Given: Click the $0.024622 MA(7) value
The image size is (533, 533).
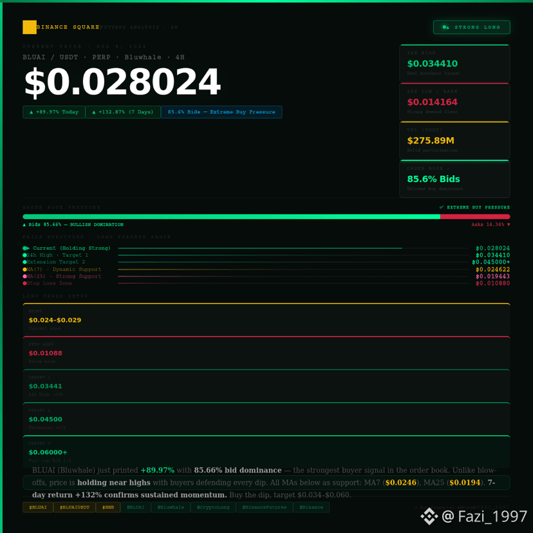Looking at the screenshot, I should (x=493, y=270).
